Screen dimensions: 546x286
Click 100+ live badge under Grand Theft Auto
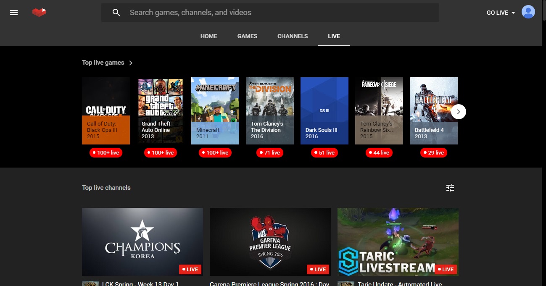(161, 153)
